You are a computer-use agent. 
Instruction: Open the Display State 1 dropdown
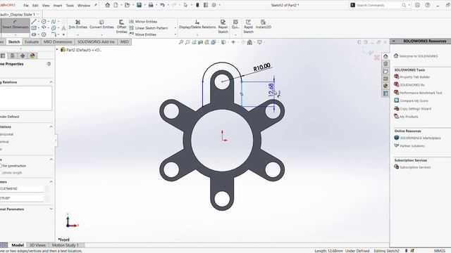point(37,14)
